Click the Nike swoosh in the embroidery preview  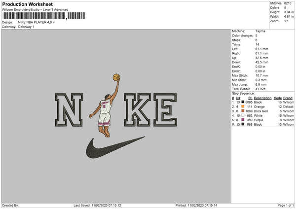coord(115,147)
